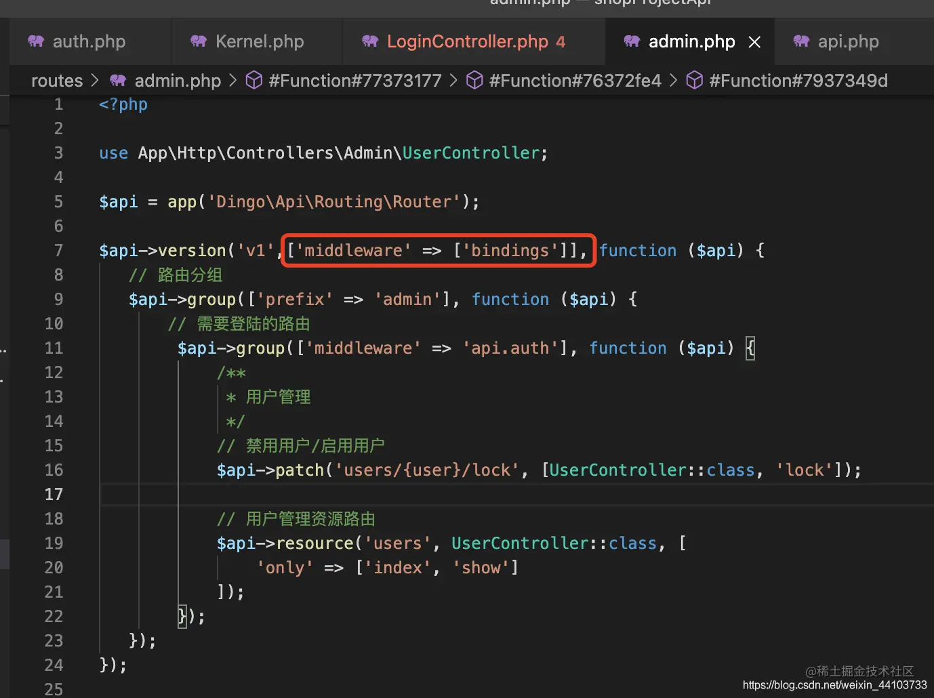Image resolution: width=934 pixels, height=698 pixels.
Task: Click UserController in the use statement
Action: click(471, 153)
